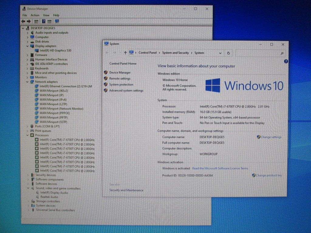Select the Ports (COM & LPT) icon
The height and width of the screenshot is (233, 311).
pyautogui.click(x=32, y=126)
